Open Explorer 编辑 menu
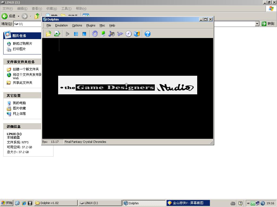 tap(22, 8)
